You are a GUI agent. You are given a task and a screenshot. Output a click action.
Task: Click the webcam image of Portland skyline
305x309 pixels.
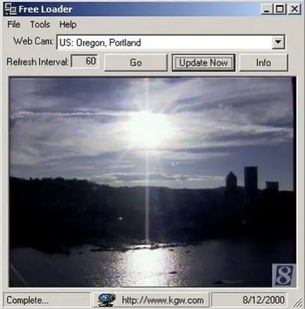click(x=152, y=182)
